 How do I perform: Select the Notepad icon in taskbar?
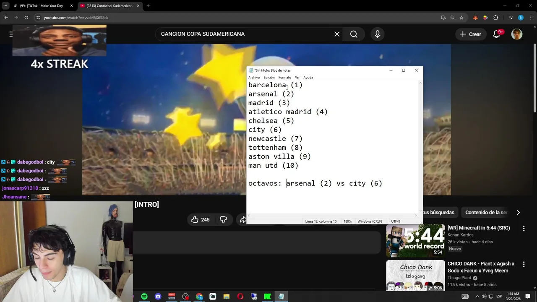click(x=281, y=297)
